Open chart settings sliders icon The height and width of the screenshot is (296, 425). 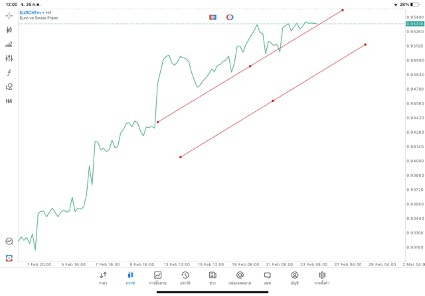9,58
